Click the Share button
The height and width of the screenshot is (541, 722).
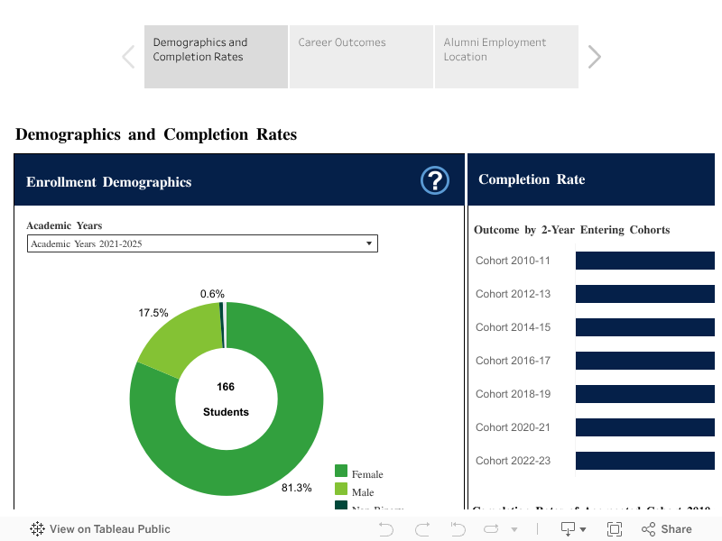coord(666,529)
